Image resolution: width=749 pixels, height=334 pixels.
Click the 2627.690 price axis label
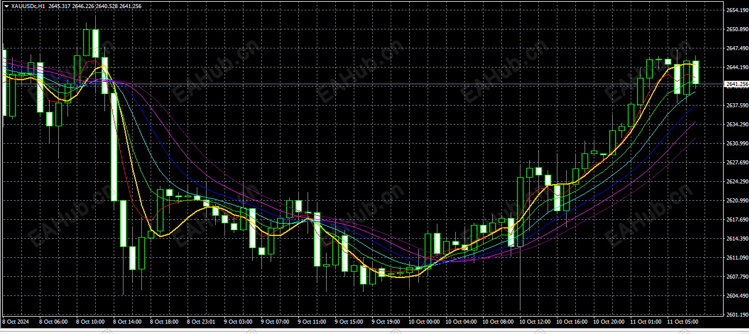(x=736, y=163)
